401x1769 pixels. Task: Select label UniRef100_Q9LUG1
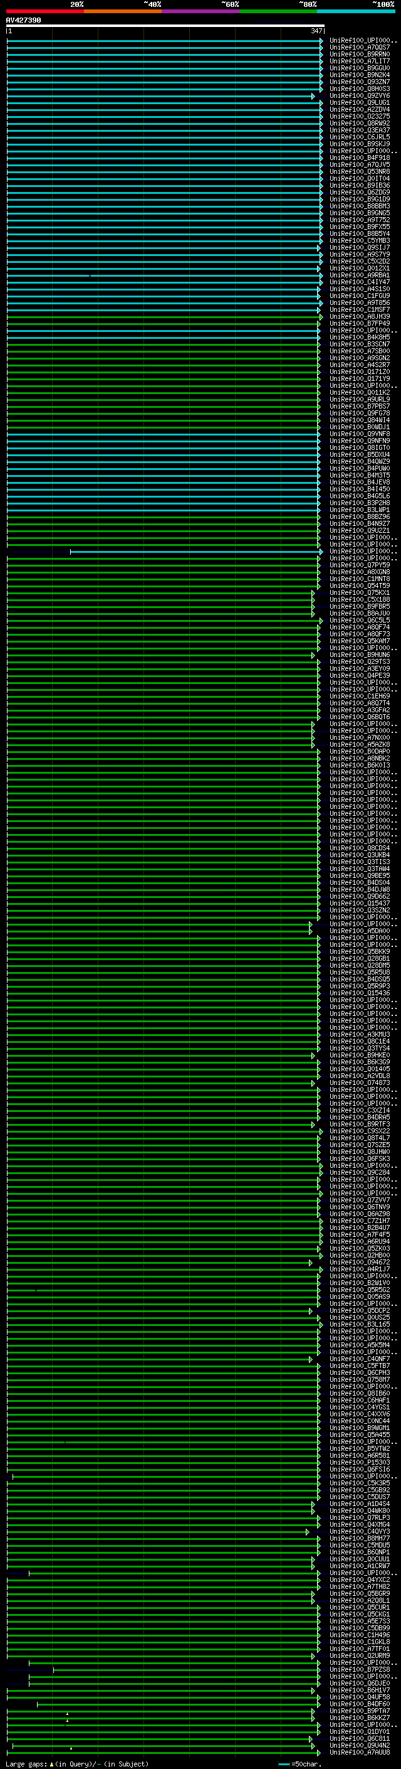(360, 102)
